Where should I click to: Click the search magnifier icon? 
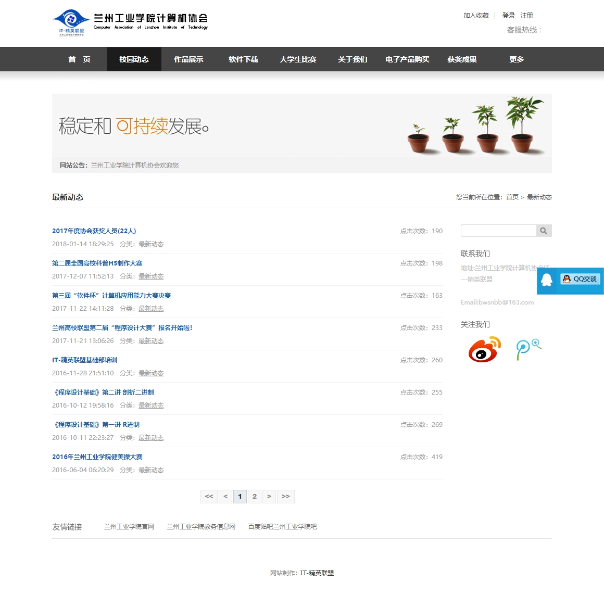click(x=544, y=231)
